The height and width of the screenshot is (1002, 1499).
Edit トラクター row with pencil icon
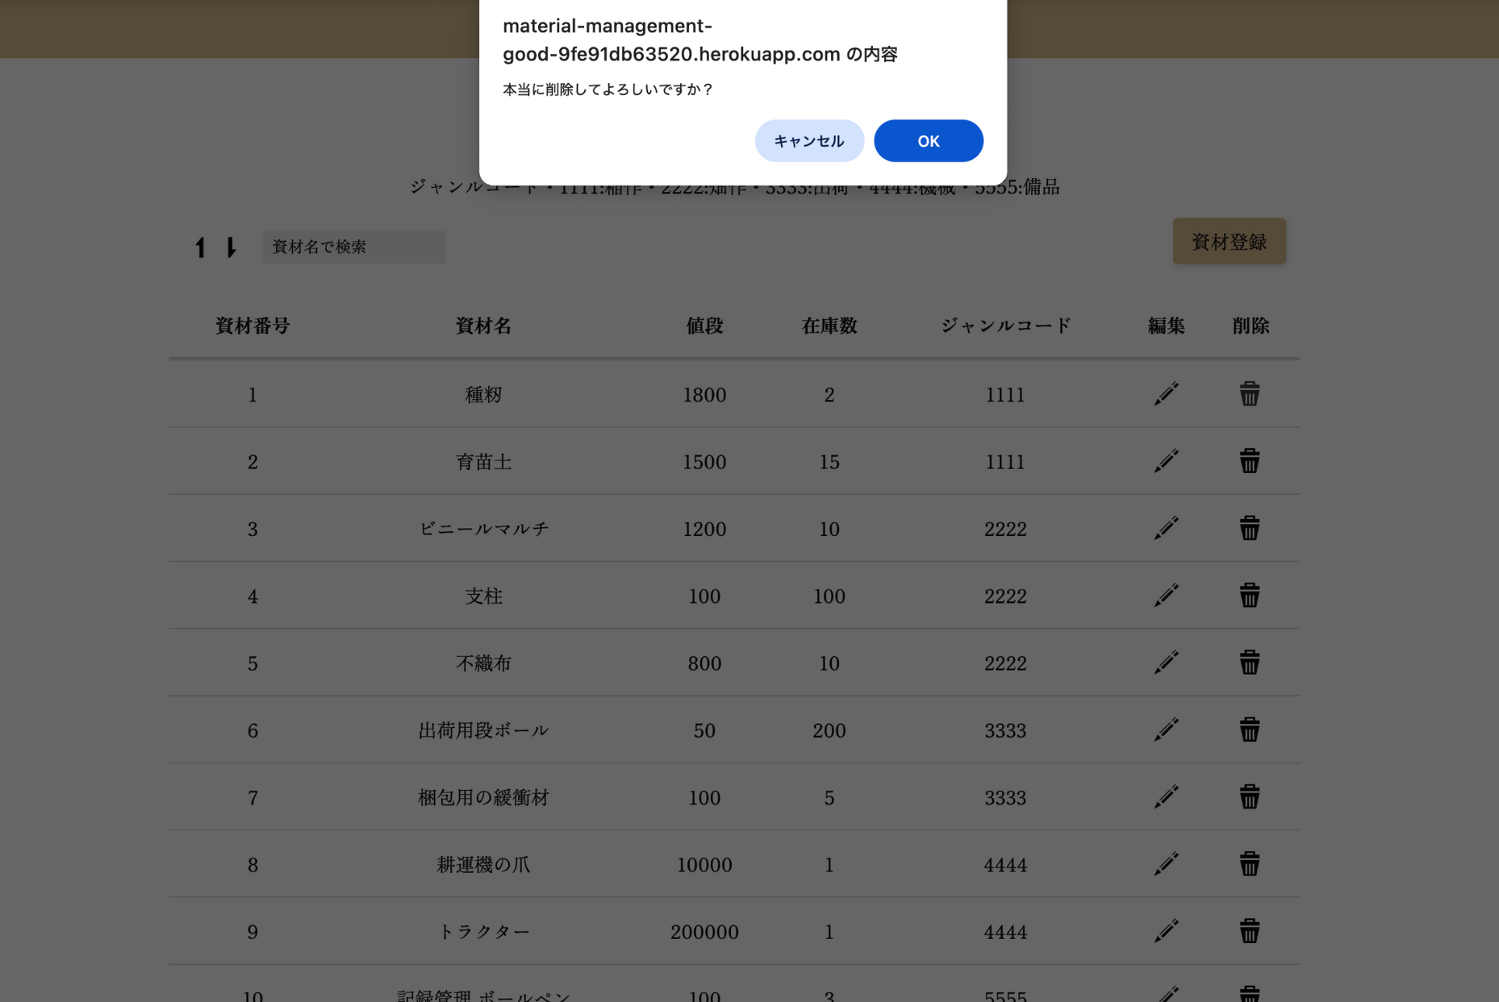1166,931
